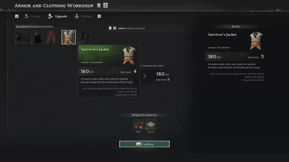This screenshot has width=289, height=162.
Task: Click the jacket image in the tooltip
Action: (129, 55)
